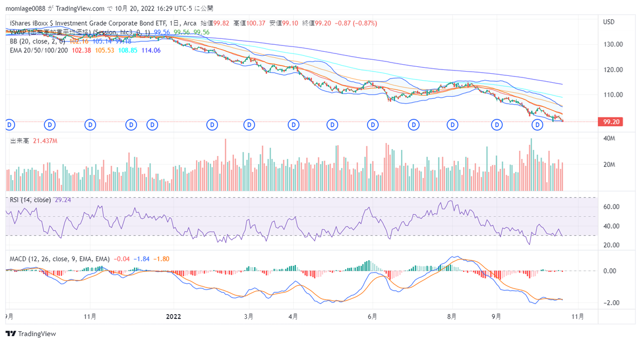Click EMA value 105.53
The image size is (641, 343).
point(104,50)
